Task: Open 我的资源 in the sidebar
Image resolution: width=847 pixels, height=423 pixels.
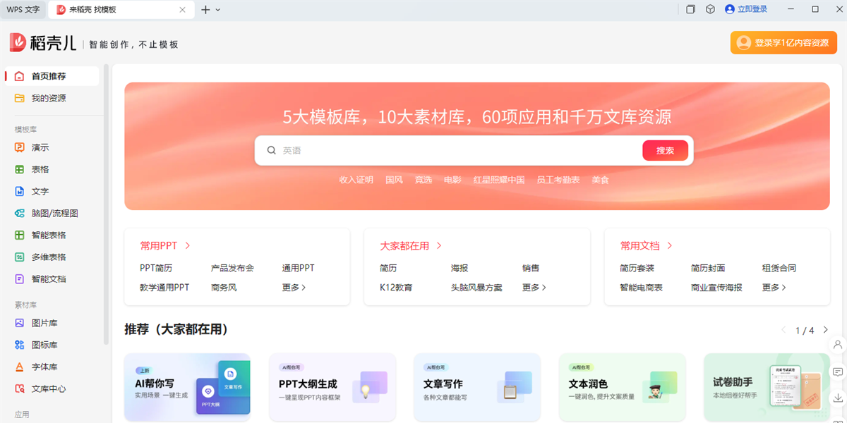Action: point(42,99)
